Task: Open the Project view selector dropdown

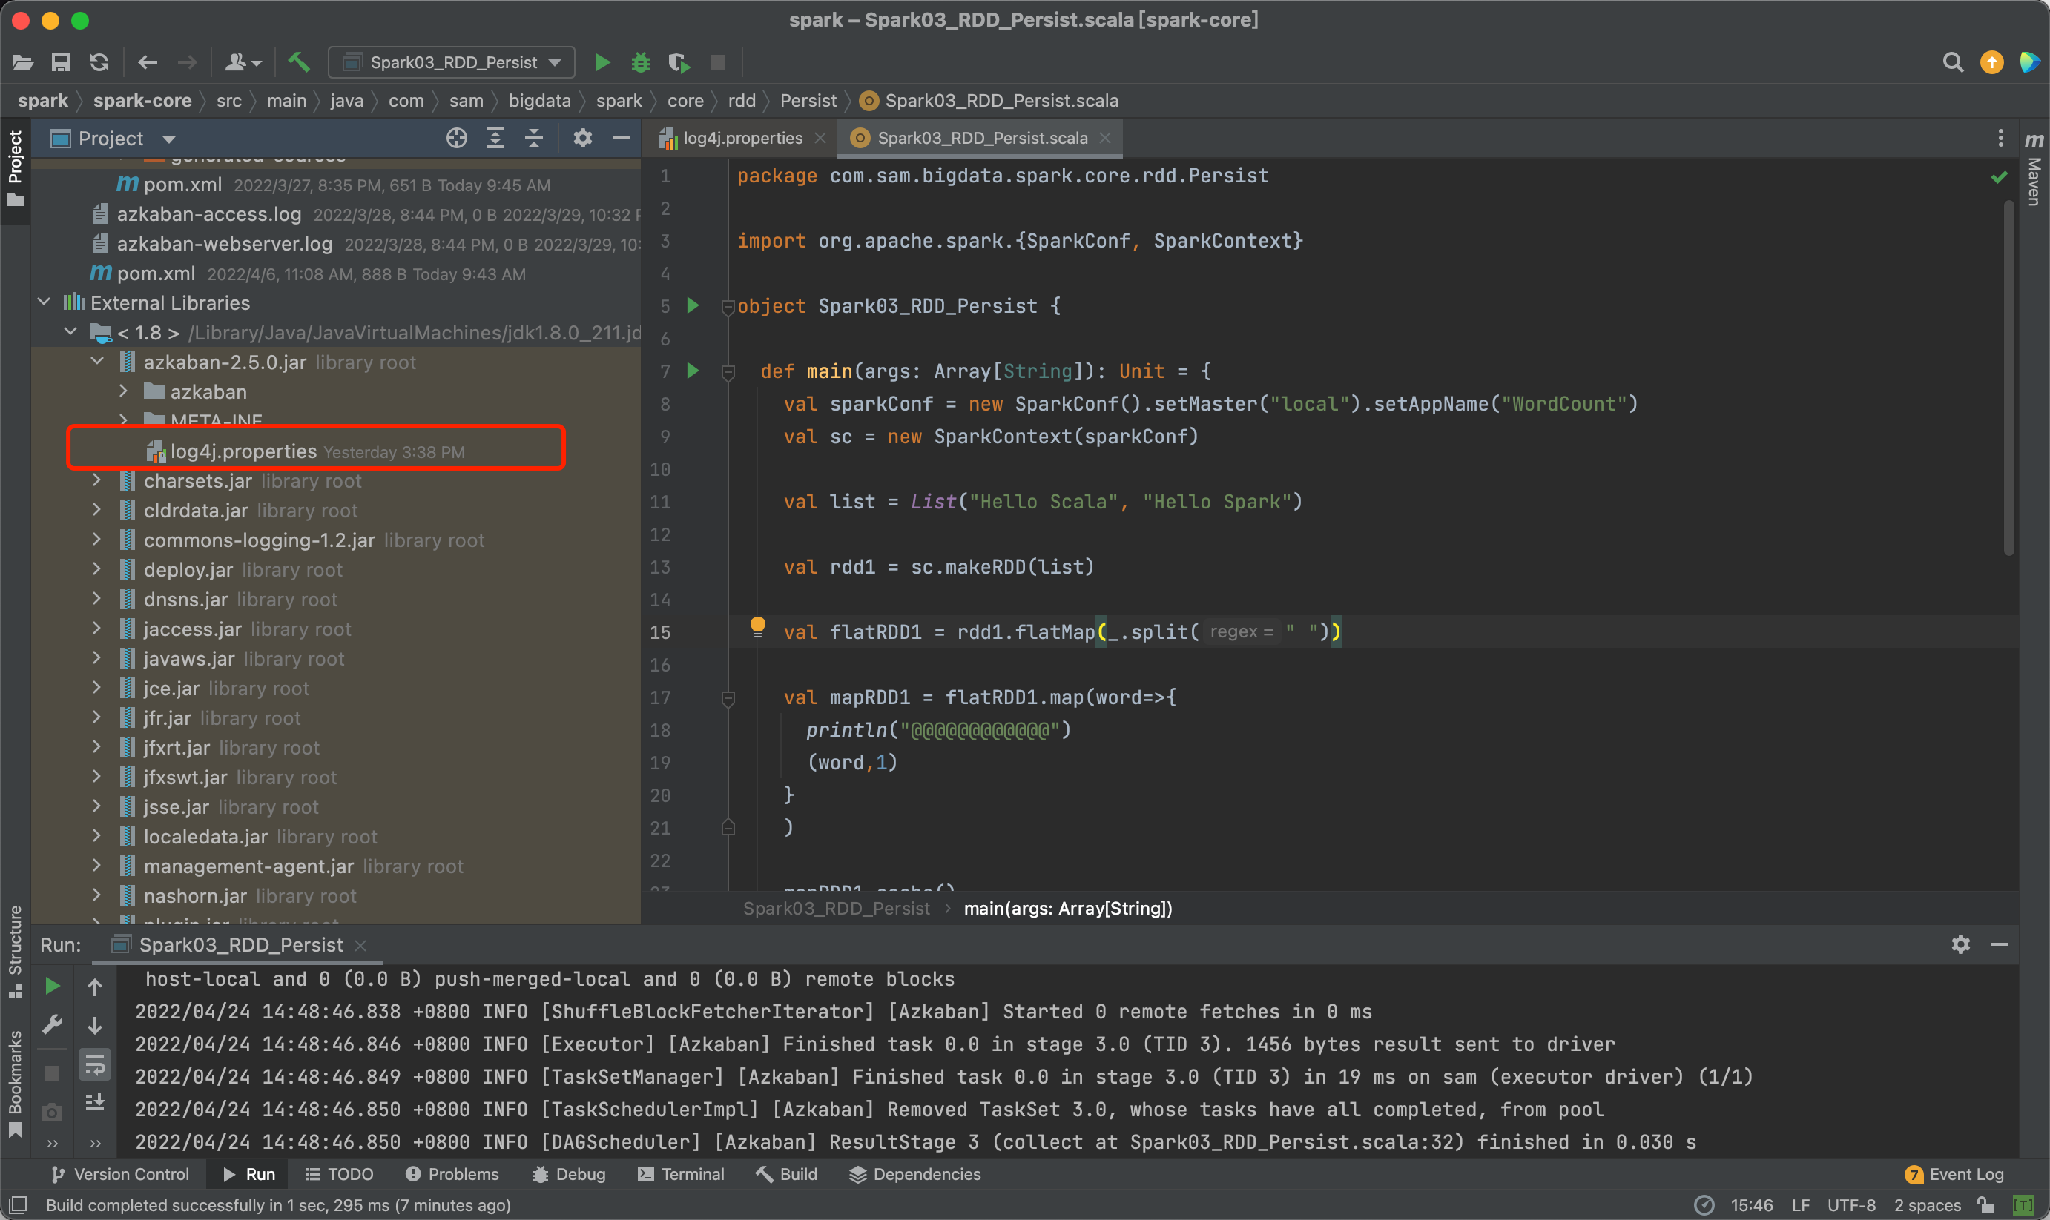Action: (113, 138)
